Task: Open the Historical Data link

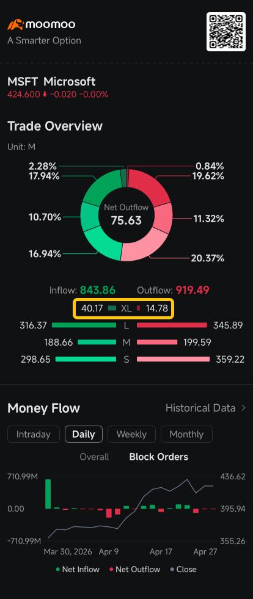Action: pyautogui.click(x=200, y=408)
